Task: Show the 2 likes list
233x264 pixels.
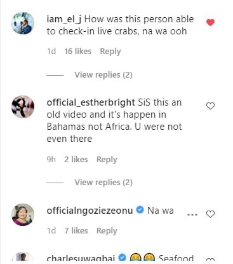Action: (76, 159)
